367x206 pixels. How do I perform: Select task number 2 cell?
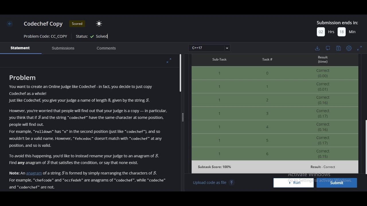267,100
